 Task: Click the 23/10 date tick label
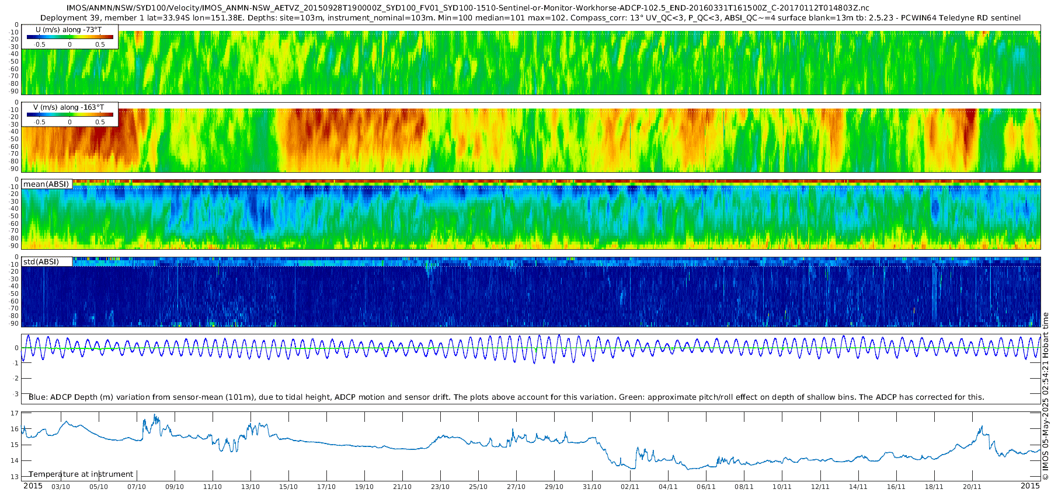(x=440, y=487)
